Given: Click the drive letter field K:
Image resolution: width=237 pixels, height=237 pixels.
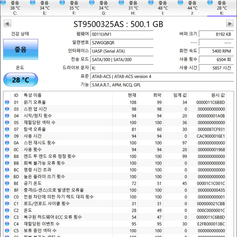Looking at the screenshot, I should 122,68.
